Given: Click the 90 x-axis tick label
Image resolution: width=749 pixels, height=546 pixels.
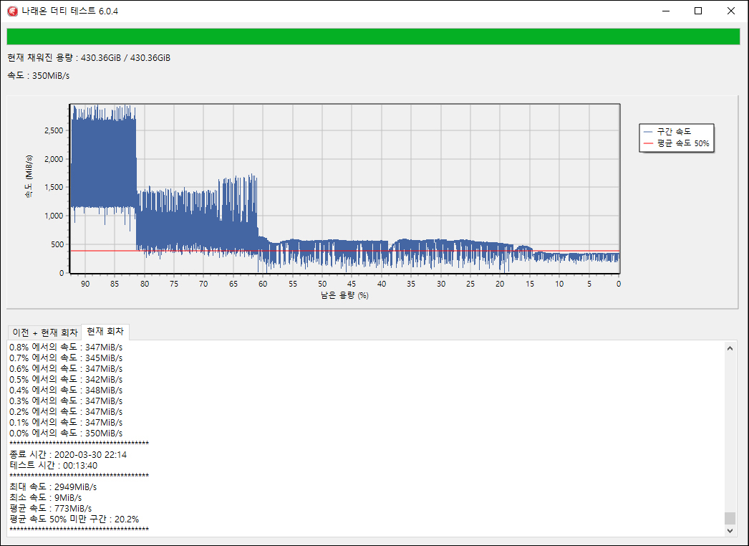Looking at the screenshot, I should click(85, 284).
